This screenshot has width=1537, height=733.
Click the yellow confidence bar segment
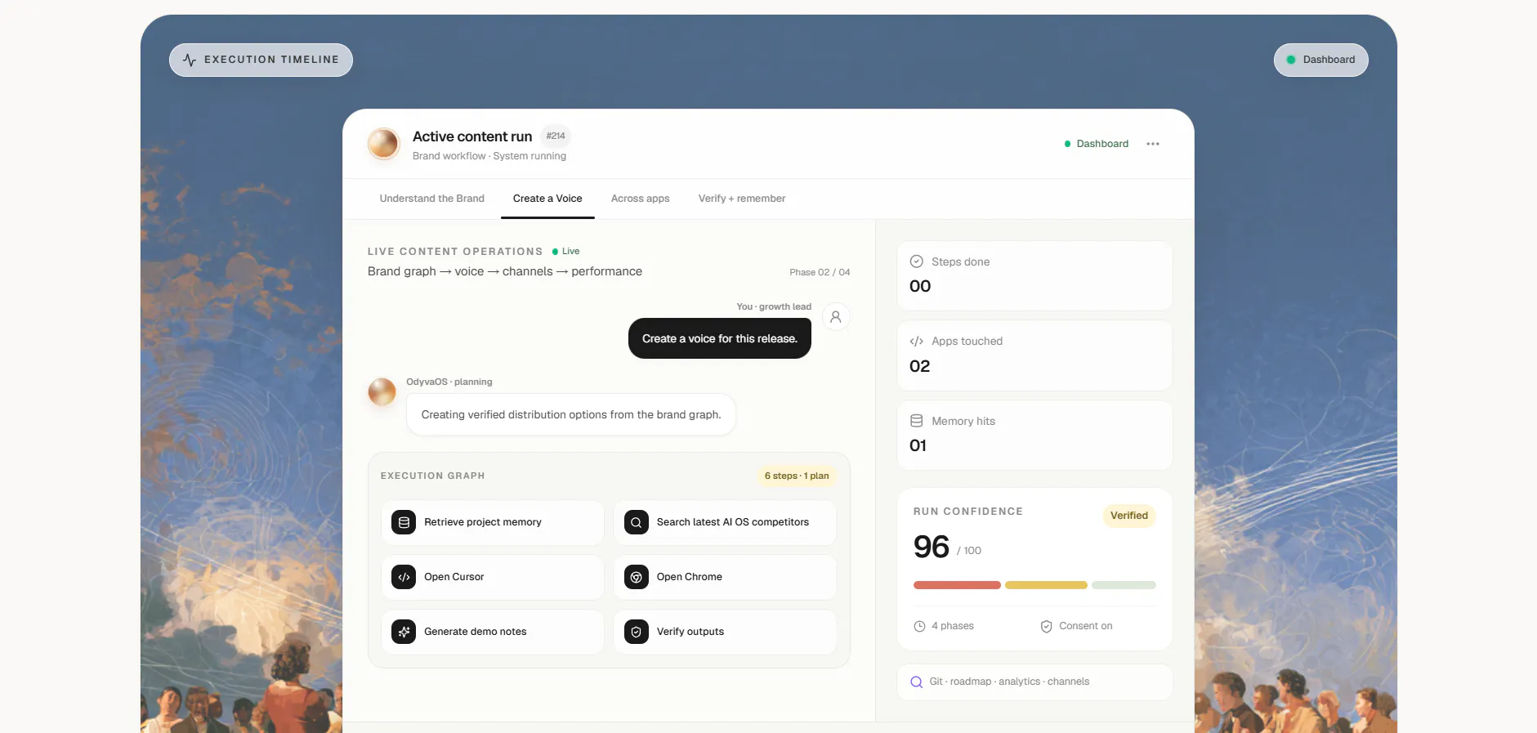(1046, 585)
